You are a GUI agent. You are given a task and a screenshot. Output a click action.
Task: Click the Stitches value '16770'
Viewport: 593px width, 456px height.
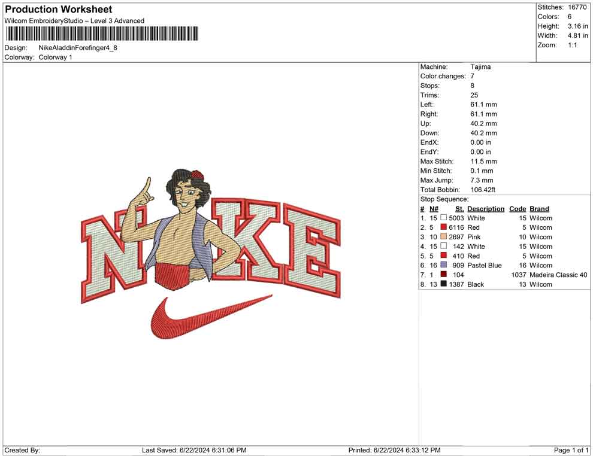pos(577,7)
